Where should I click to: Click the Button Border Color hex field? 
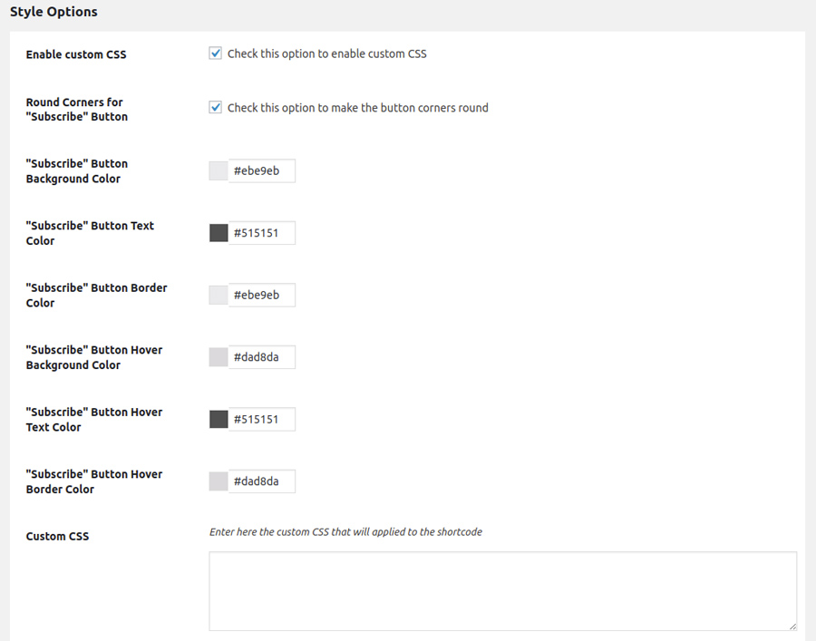[x=261, y=296]
